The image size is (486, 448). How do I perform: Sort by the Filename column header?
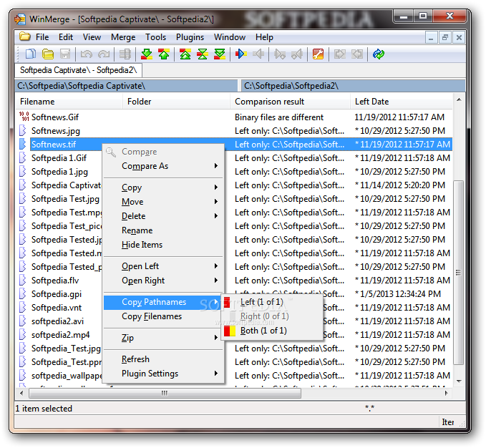coord(69,102)
